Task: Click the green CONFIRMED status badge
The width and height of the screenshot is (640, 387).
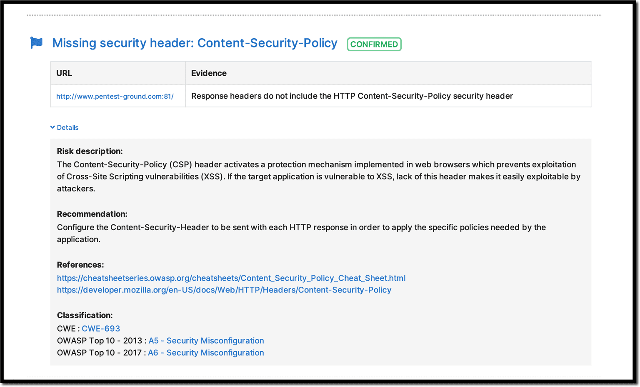Action: pos(374,44)
